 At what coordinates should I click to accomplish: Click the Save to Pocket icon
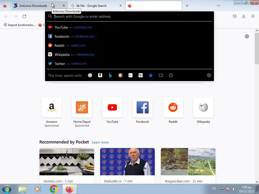point(234,16)
